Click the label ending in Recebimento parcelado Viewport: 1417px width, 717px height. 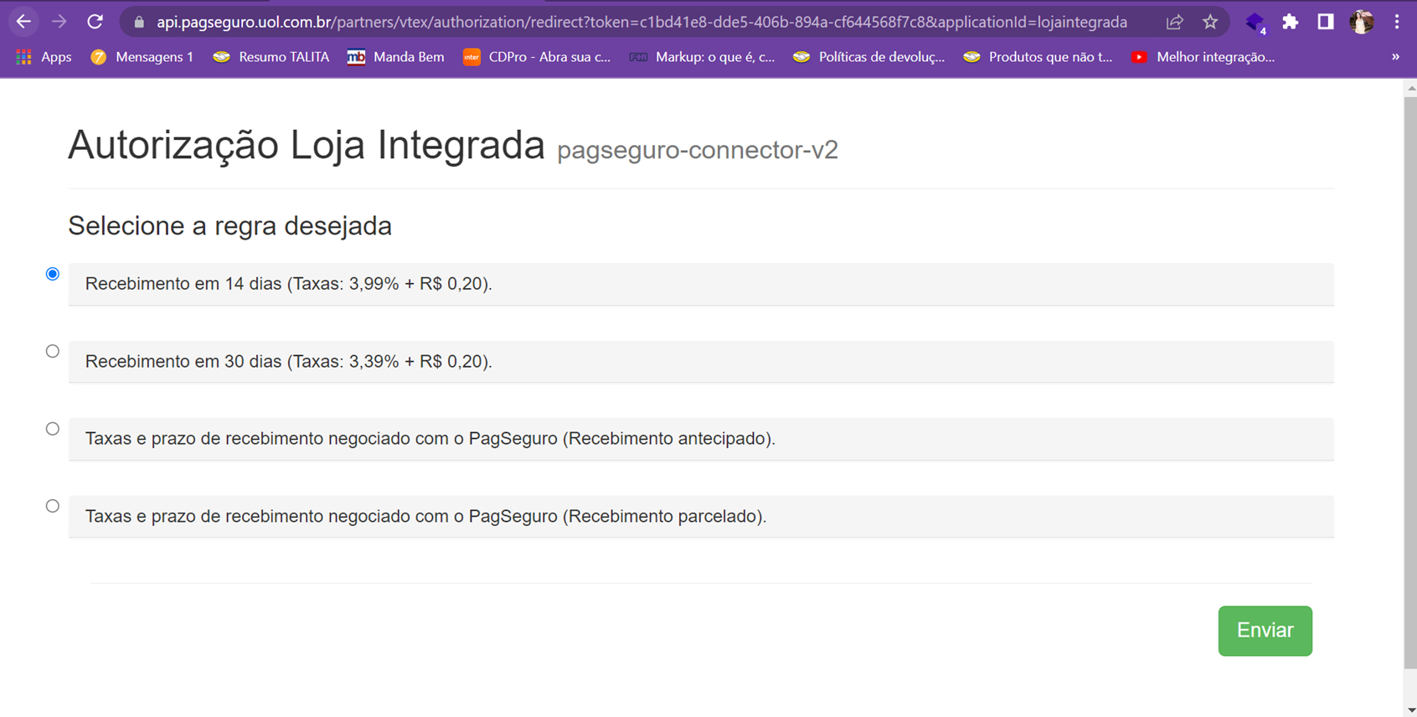(426, 516)
